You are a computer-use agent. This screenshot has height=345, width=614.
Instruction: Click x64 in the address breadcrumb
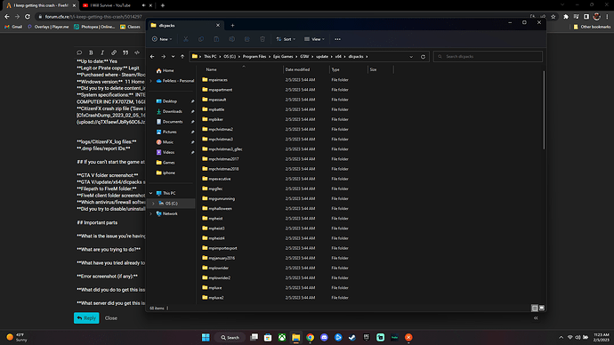point(338,57)
